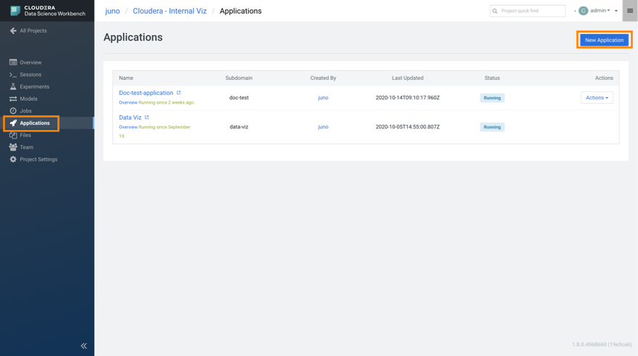Select Experiments in the sidebar
The height and width of the screenshot is (356, 638).
pyautogui.click(x=34, y=87)
